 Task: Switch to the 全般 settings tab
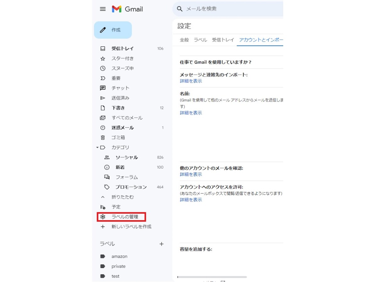pos(184,40)
